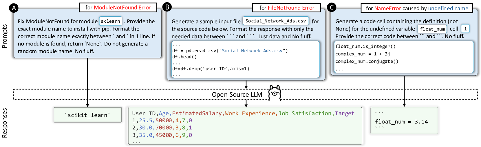Image resolution: width=481 pixels, height=147 pixels.
Task: Select the Social_Network_Ads.csv file name box
Action: (x=276, y=21)
